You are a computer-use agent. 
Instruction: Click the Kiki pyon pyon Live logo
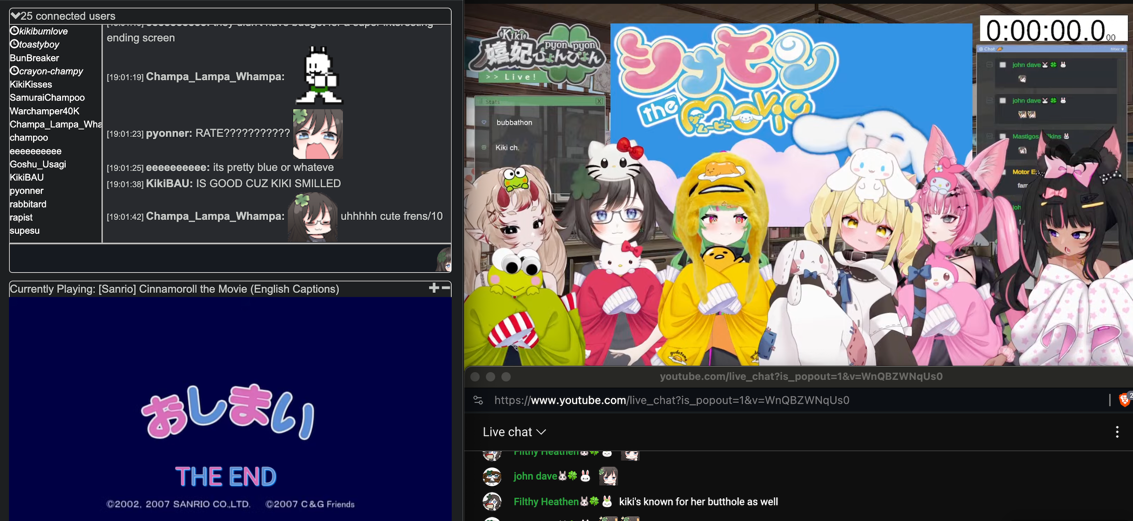point(537,54)
